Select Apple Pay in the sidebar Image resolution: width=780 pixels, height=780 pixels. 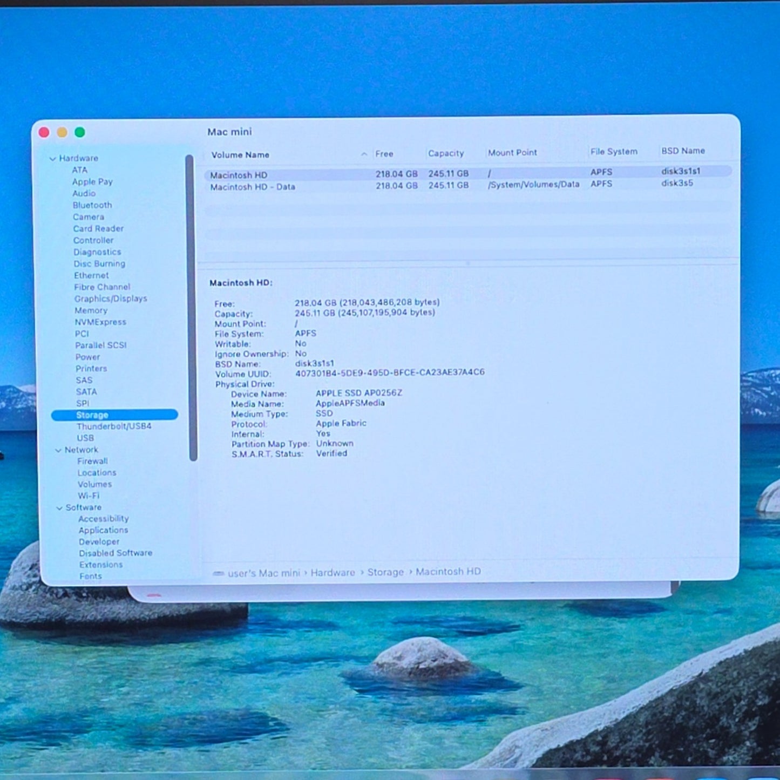tap(92, 182)
